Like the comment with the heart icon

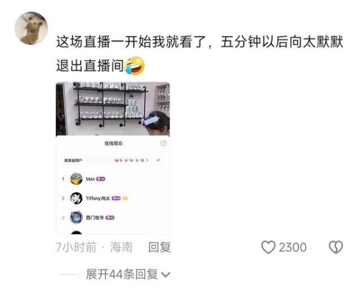(268, 247)
